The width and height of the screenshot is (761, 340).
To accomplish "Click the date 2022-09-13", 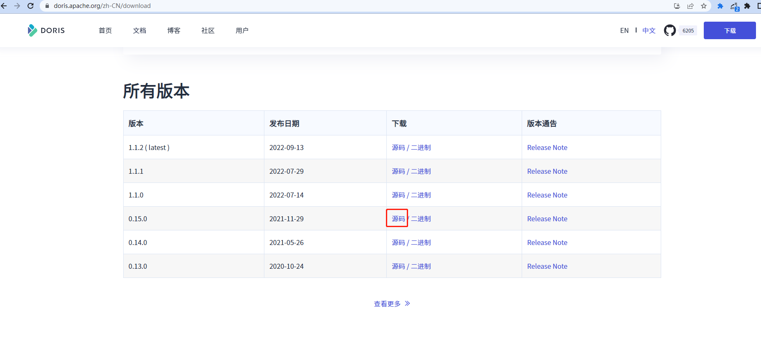I will coord(287,147).
